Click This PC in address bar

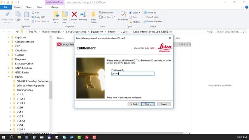[x=33, y=32]
